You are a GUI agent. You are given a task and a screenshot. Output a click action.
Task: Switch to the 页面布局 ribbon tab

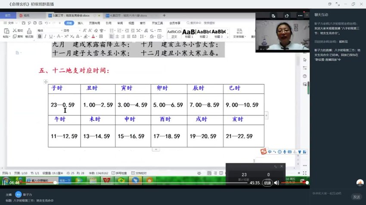(95, 23)
